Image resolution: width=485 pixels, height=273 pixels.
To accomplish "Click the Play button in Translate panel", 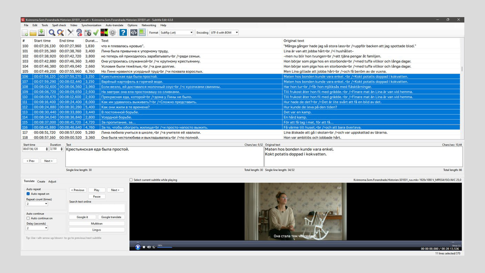I will pos(96,190).
